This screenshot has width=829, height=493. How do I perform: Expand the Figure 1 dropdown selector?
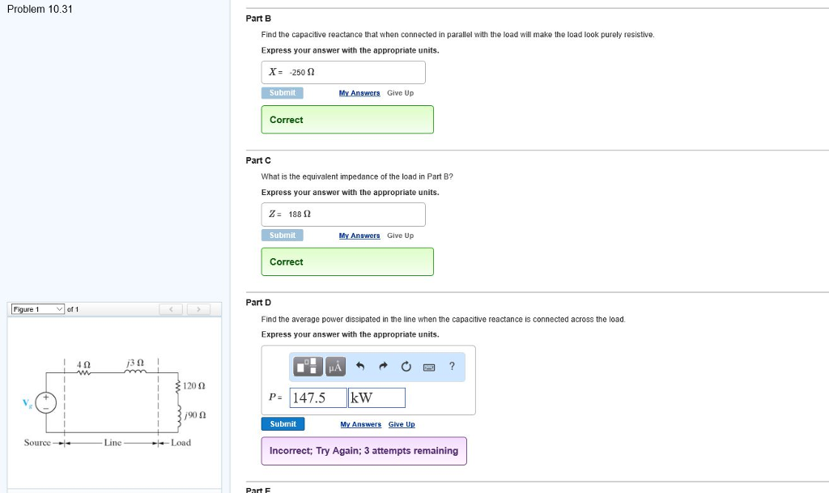click(x=37, y=309)
